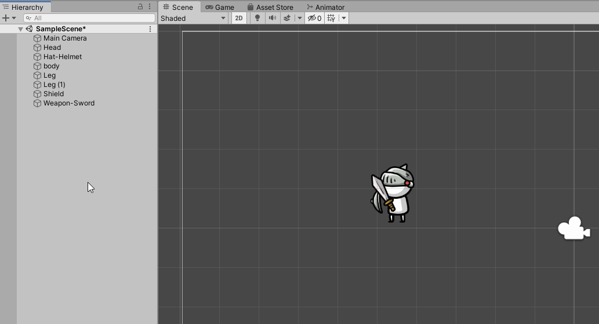Toggle scene grid visibility
599x324 pixels.
(331, 18)
